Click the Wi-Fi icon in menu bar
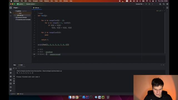Image resolution: width=178 pixels, height=100 pixels. (x=147, y=1)
